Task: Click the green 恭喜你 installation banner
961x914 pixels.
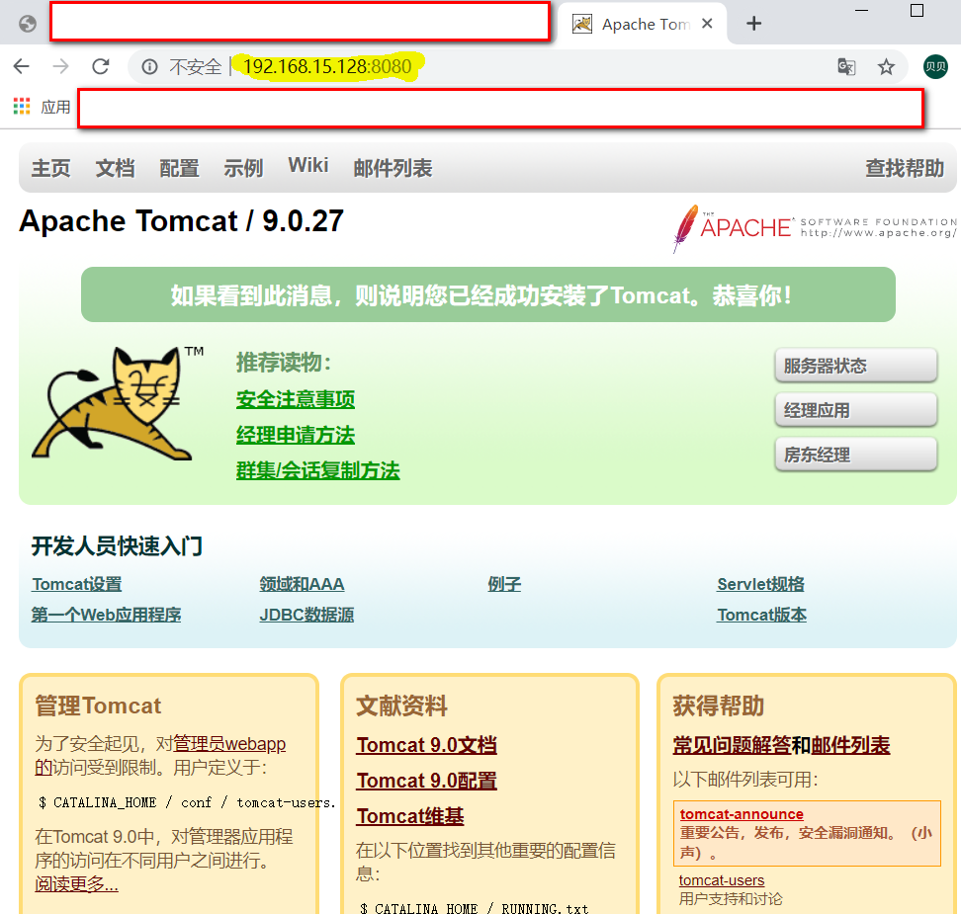Action: point(487,294)
